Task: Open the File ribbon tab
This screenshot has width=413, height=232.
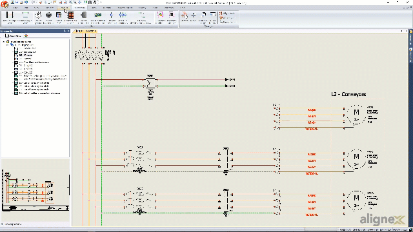Action: pos(15,8)
